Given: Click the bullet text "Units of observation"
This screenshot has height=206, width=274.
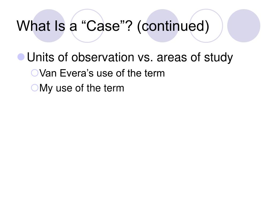Looking at the screenshot, I should [x=80, y=57].
